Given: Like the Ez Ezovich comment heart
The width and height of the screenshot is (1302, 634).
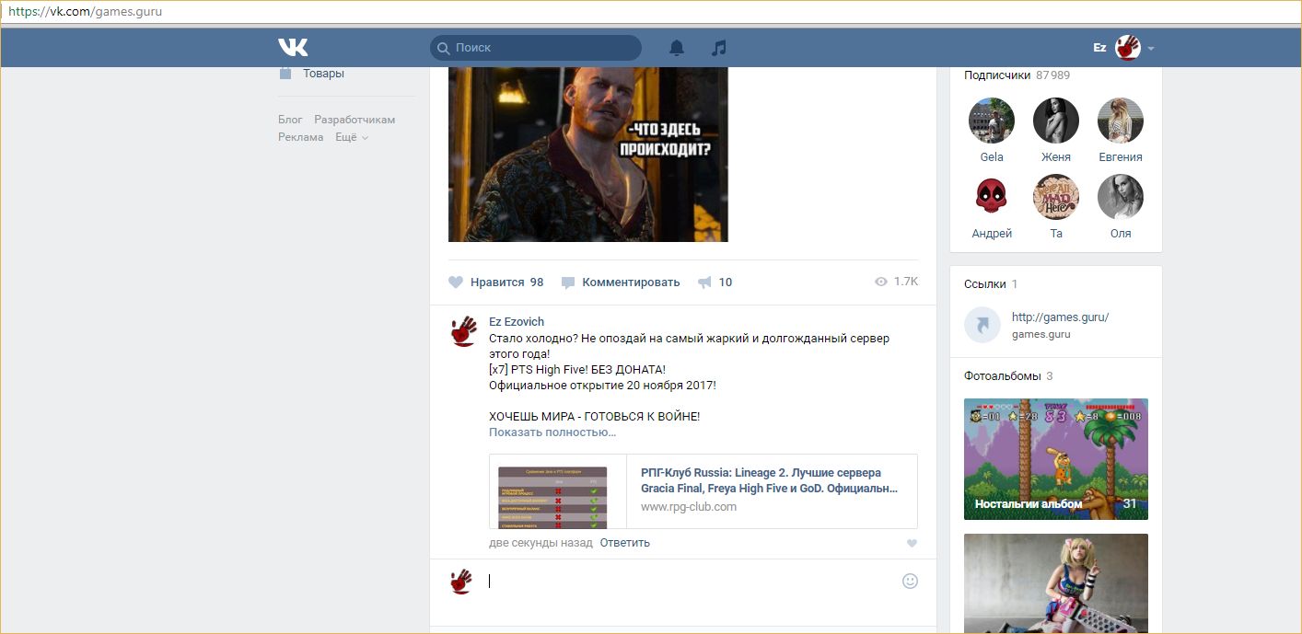Looking at the screenshot, I should 912,543.
